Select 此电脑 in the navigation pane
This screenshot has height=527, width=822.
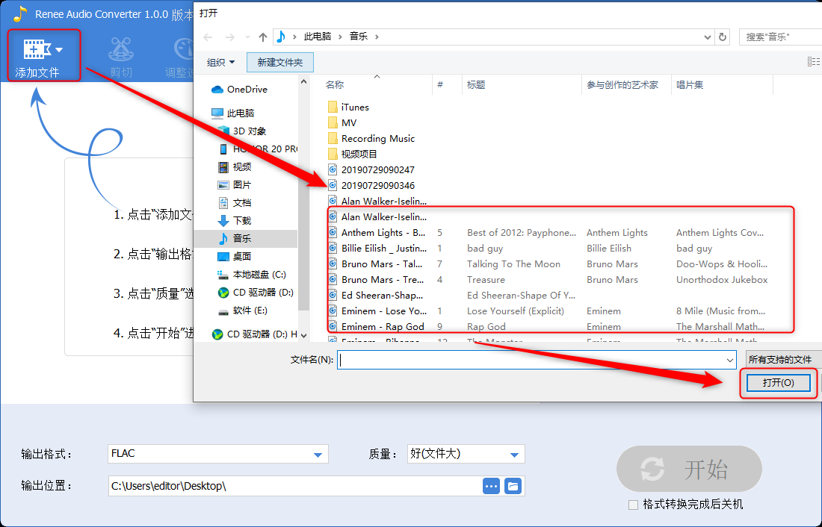(x=232, y=113)
